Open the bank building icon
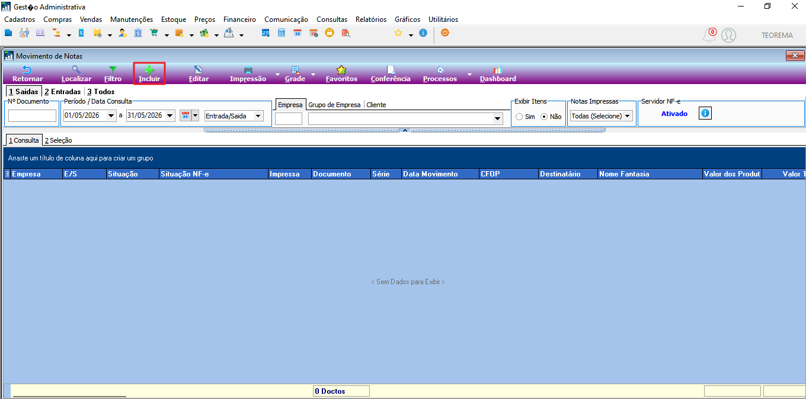The height and width of the screenshot is (399, 806). (x=138, y=33)
